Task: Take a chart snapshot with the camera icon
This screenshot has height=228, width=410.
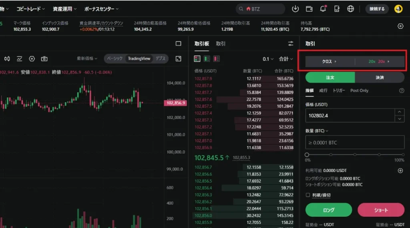Action: pos(44,59)
